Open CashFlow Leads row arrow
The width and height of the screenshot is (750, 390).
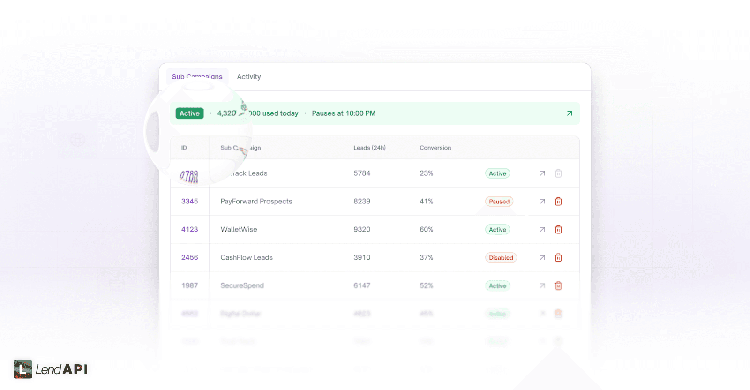point(542,258)
